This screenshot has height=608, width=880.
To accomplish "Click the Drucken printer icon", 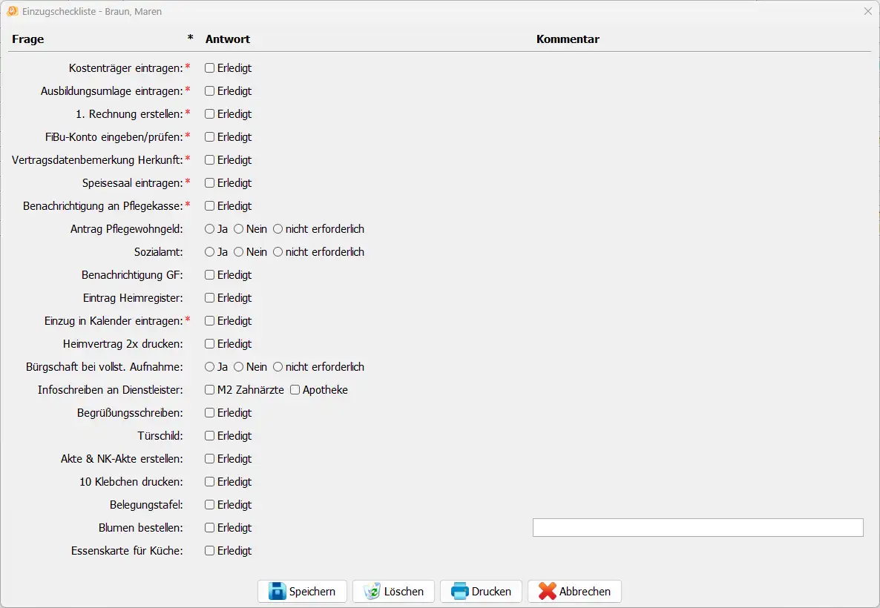I will [460, 591].
